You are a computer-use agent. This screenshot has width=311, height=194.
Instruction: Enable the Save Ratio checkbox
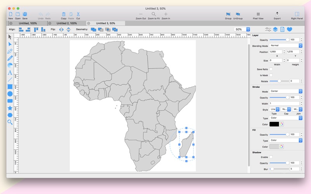pos(271,69)
